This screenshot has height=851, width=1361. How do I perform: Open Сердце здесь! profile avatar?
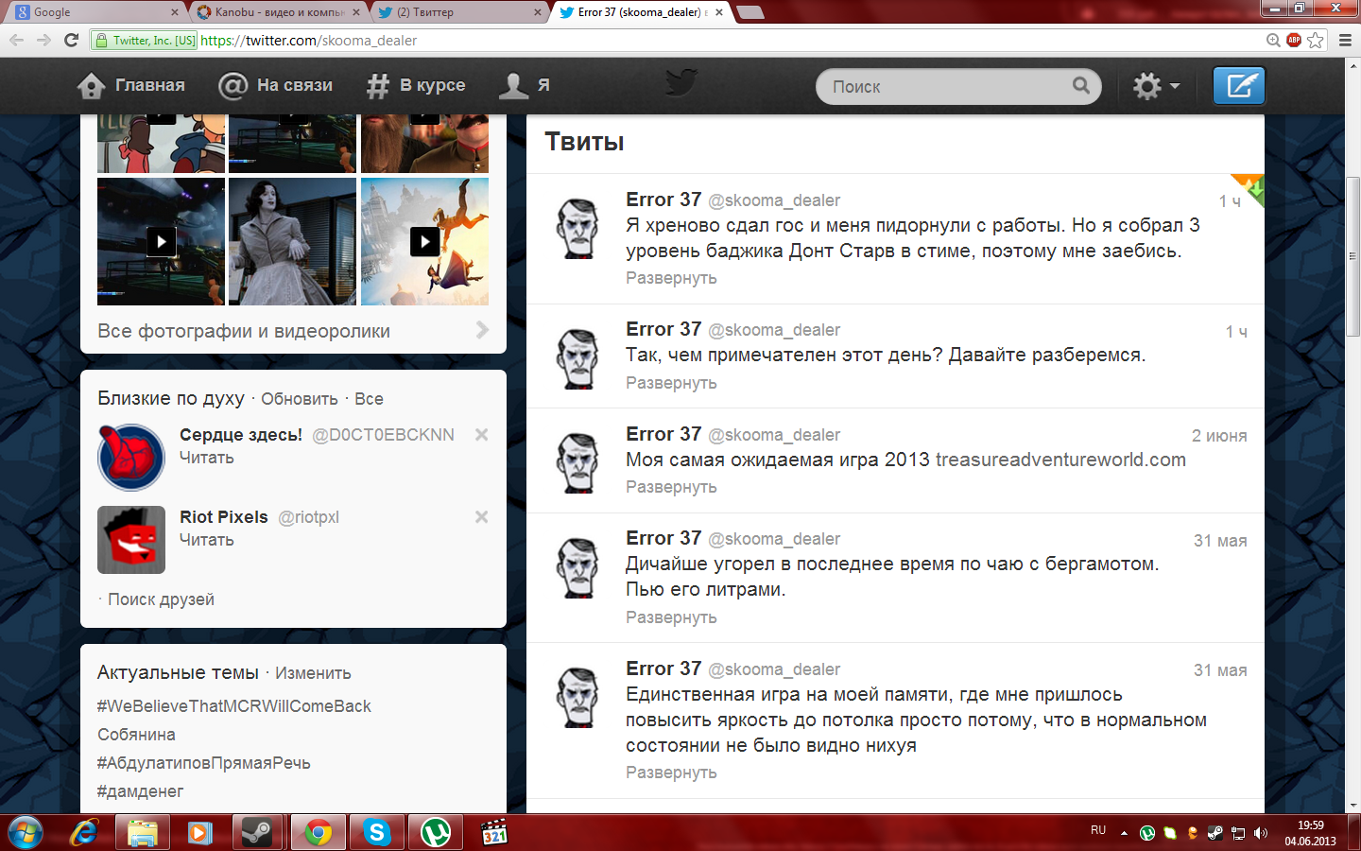(x=131, y=458)
